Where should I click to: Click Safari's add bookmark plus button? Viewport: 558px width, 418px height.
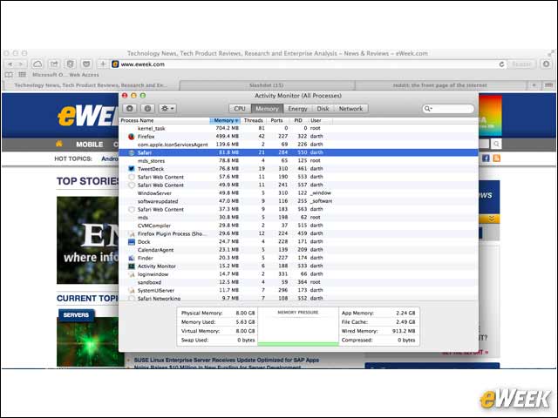click(x=103, y=64)
